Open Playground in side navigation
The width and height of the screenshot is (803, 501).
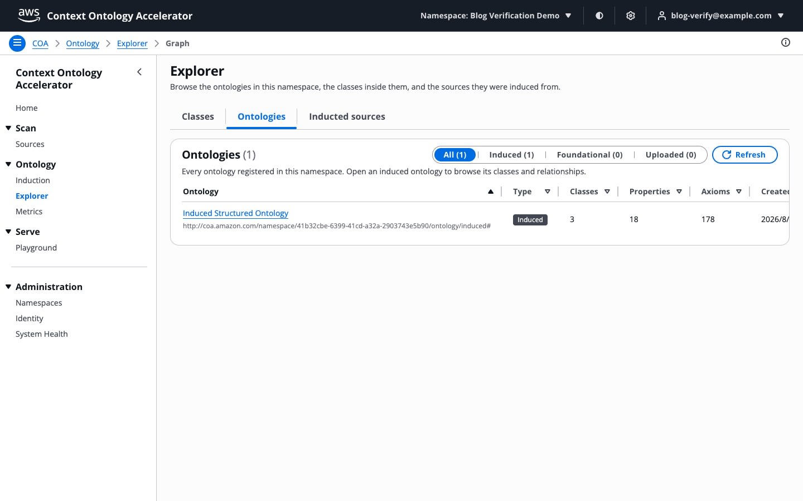click(x=36, y=248)
